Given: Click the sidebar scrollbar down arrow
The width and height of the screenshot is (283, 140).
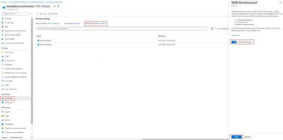Looking at the screenshot, I should (x=32, y=137).
